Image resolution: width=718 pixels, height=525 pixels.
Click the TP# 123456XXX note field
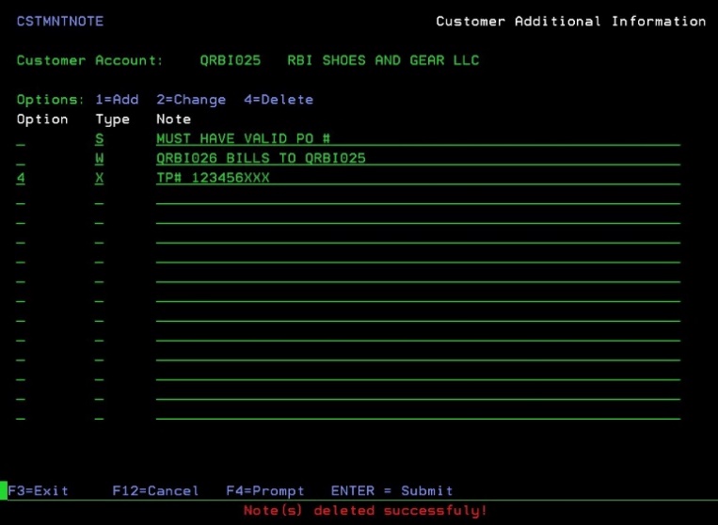(x=213, y=178)
